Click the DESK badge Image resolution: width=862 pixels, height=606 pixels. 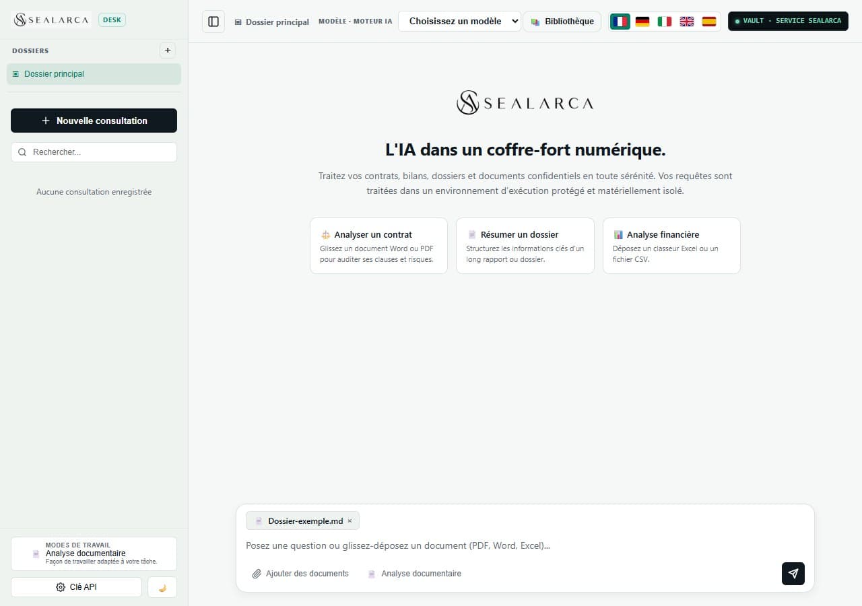112,20
